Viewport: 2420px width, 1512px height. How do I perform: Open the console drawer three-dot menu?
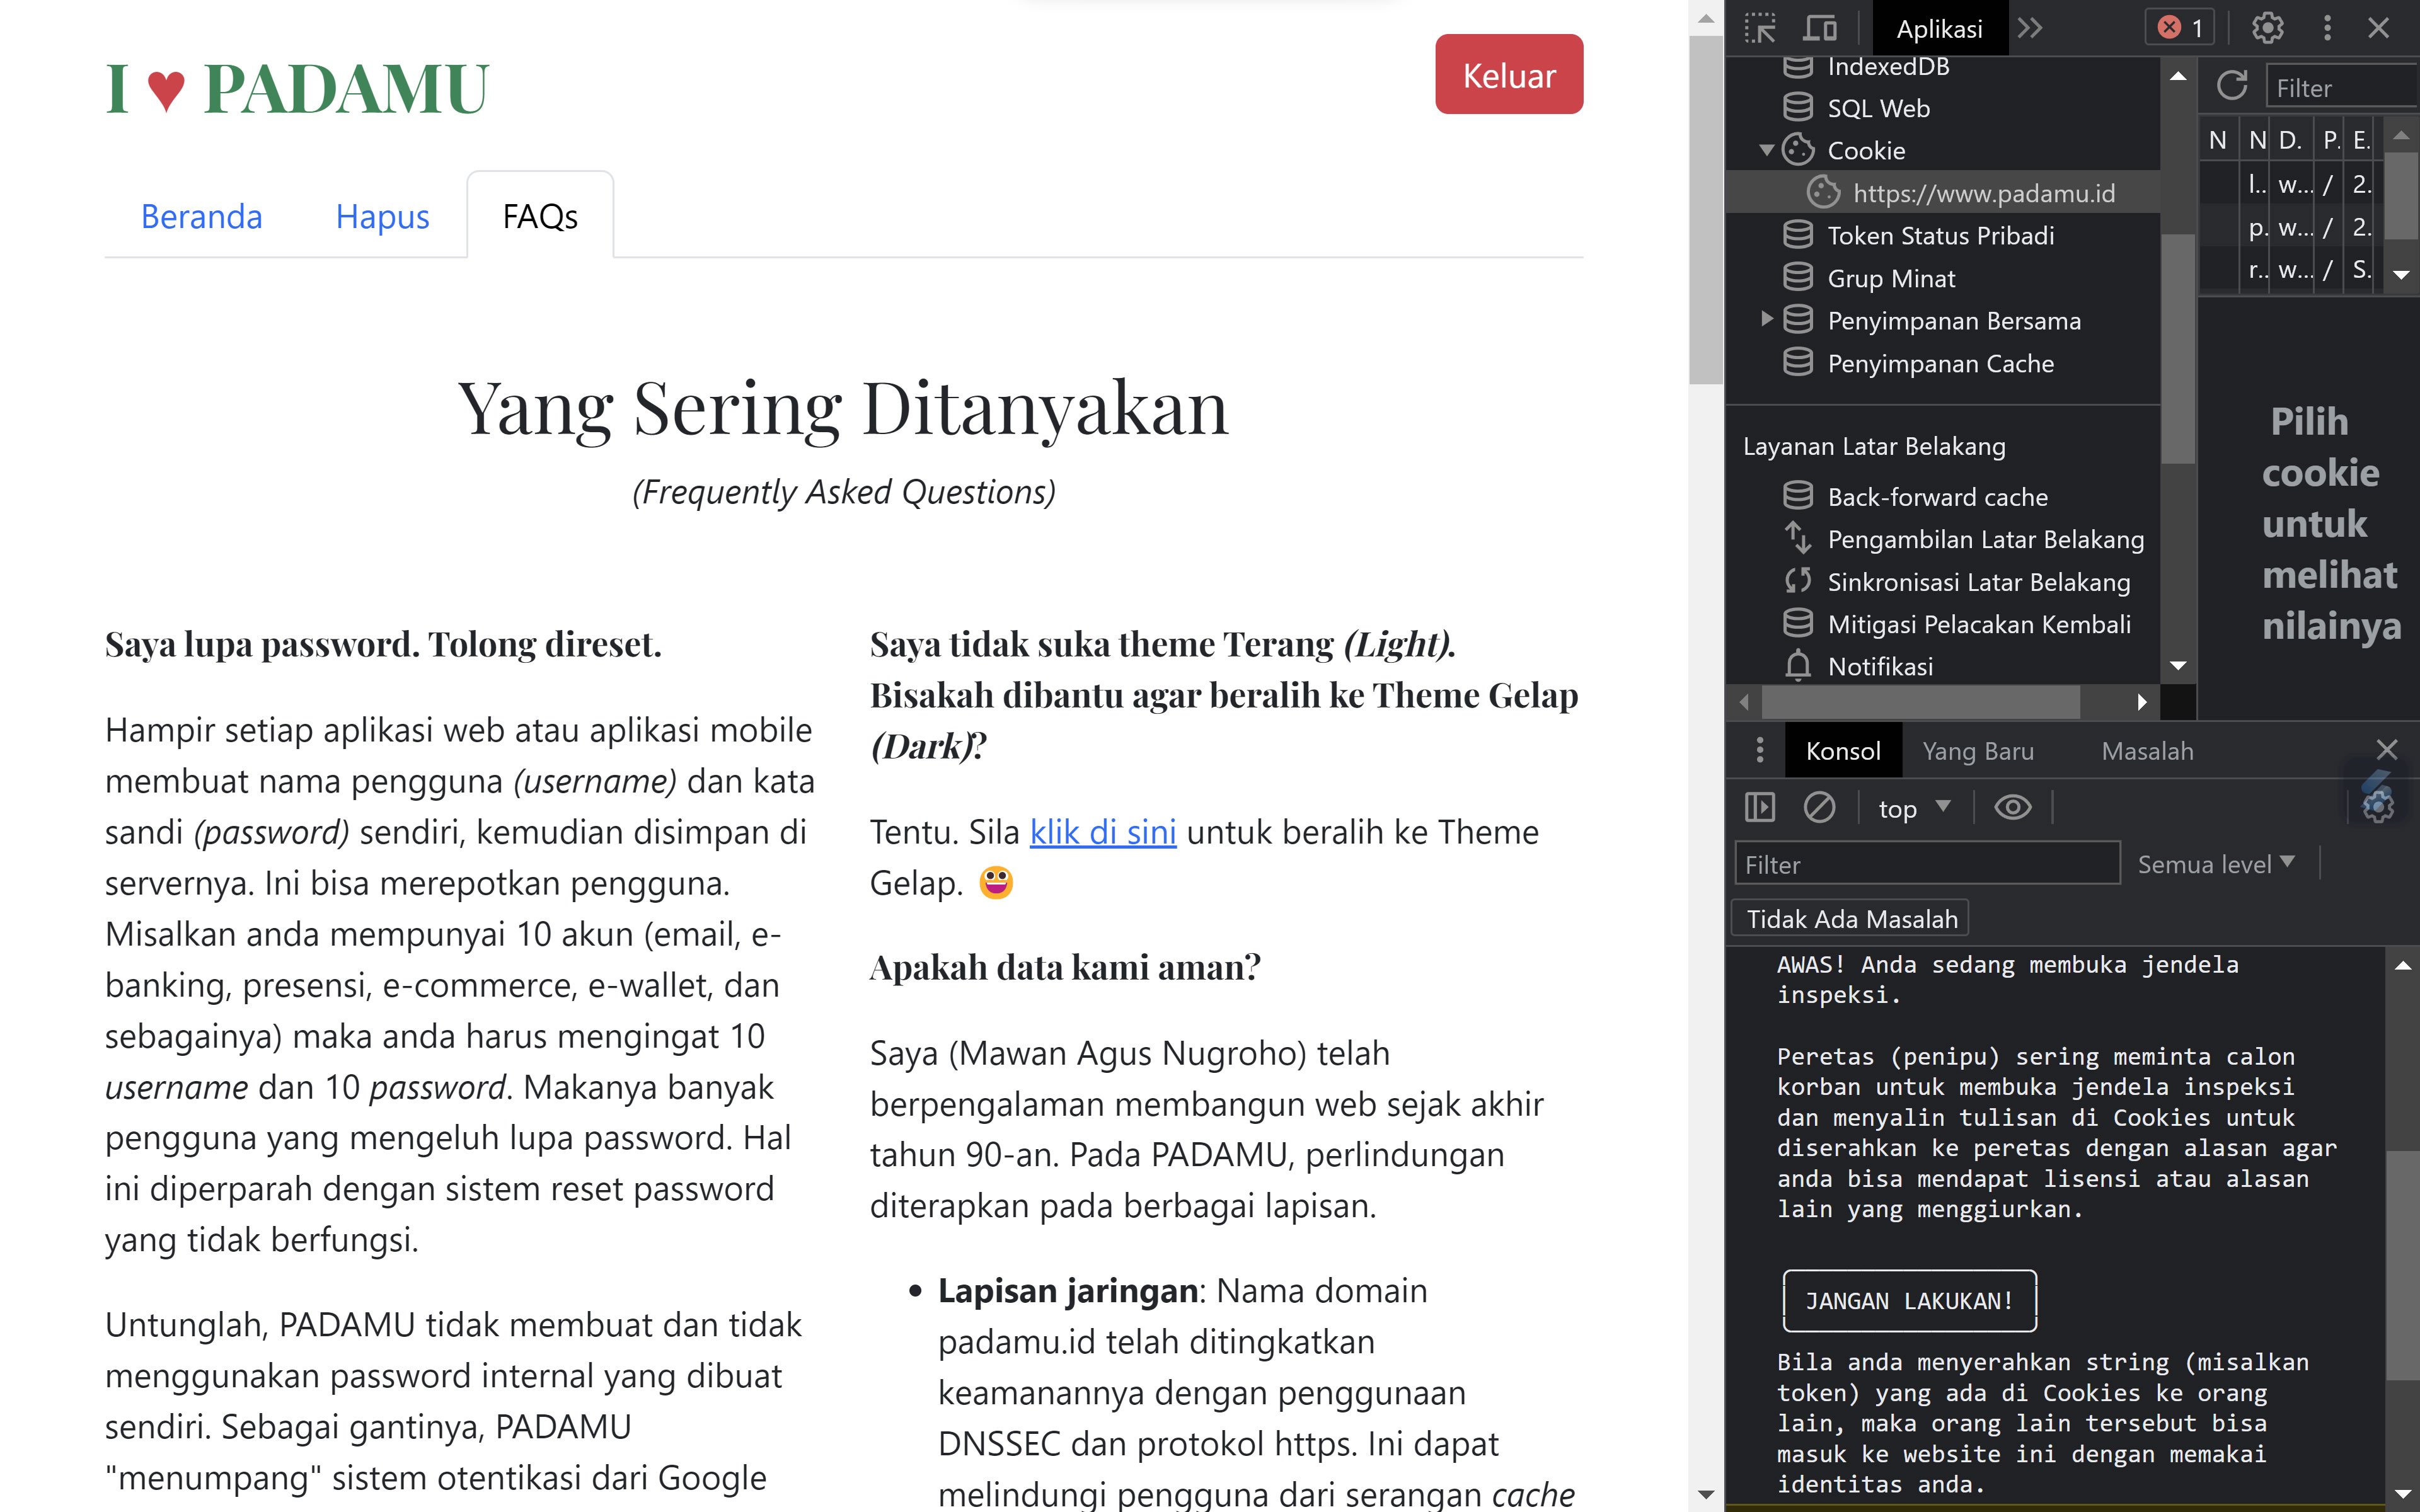tap(1759, 751)
